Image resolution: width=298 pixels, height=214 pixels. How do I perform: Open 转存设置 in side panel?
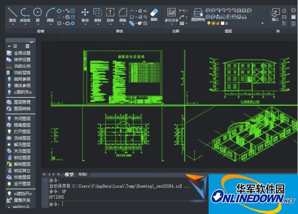[x=19, y=60]
